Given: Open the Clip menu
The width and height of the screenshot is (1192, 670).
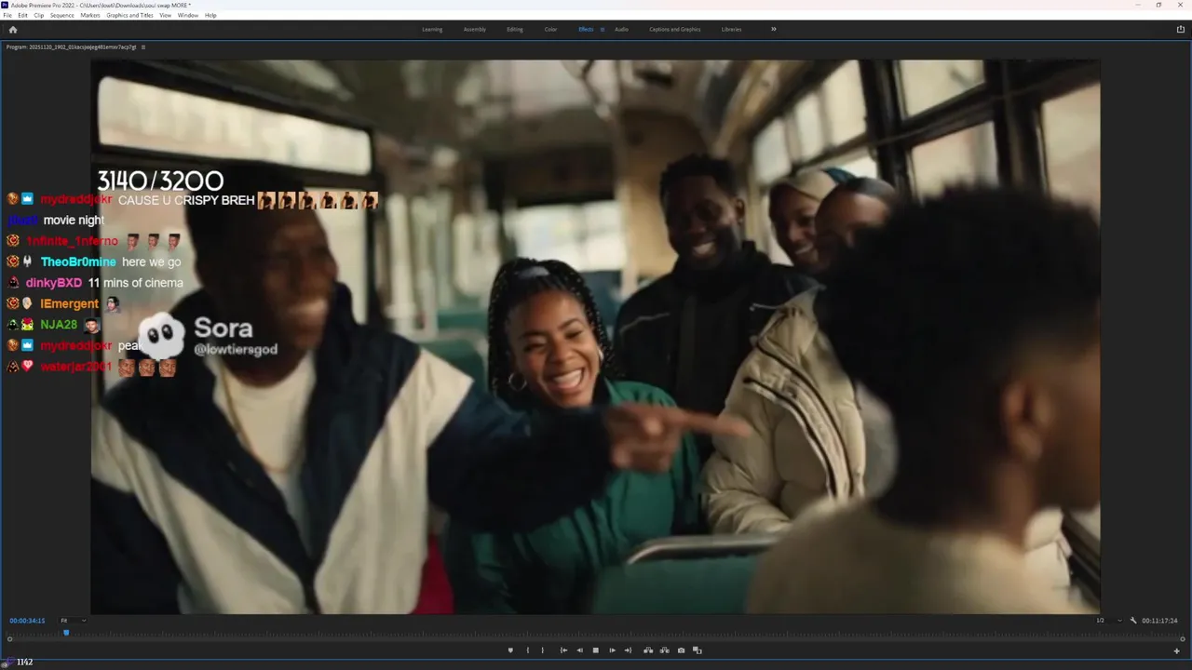Looking at the screenshot, I should [x=38, y=15].
